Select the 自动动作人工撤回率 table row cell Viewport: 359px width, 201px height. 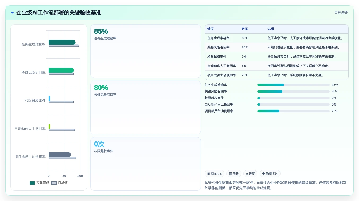click(222, 66)
